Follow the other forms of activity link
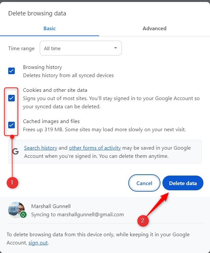 [x=95, y=148]
